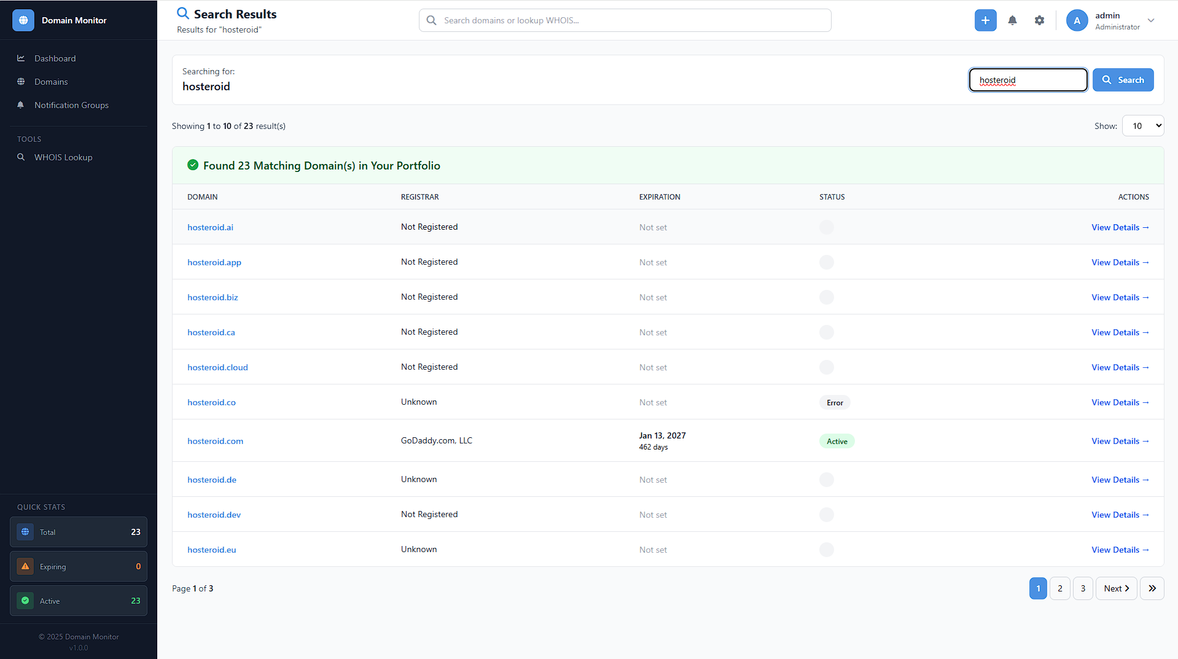Click the Domain Monitor globe logo
Image resolution: width=1178 pixels, height=659 pixels.
point(23,20)
